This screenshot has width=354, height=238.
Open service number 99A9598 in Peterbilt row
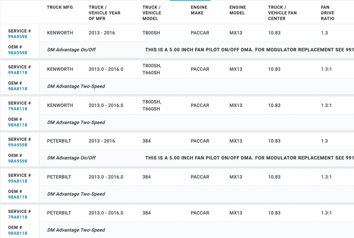coord(18,145)
